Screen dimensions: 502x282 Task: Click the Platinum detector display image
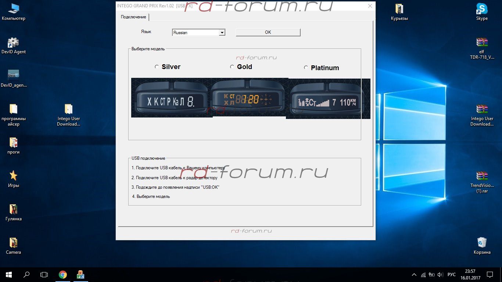(x=328, y=98)
